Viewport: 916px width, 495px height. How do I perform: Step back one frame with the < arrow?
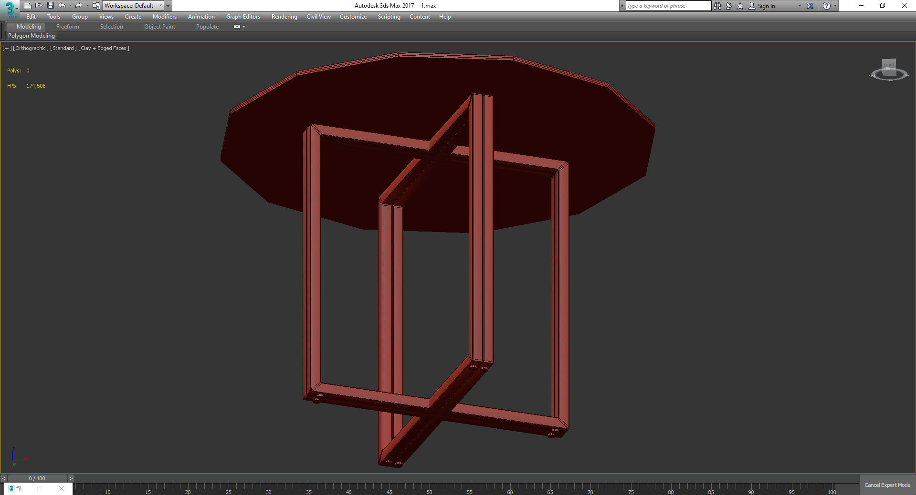(4, 478)
